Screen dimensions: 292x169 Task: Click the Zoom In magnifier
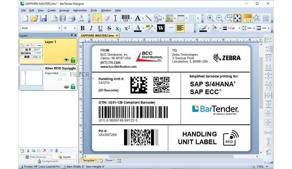point(210,18)
